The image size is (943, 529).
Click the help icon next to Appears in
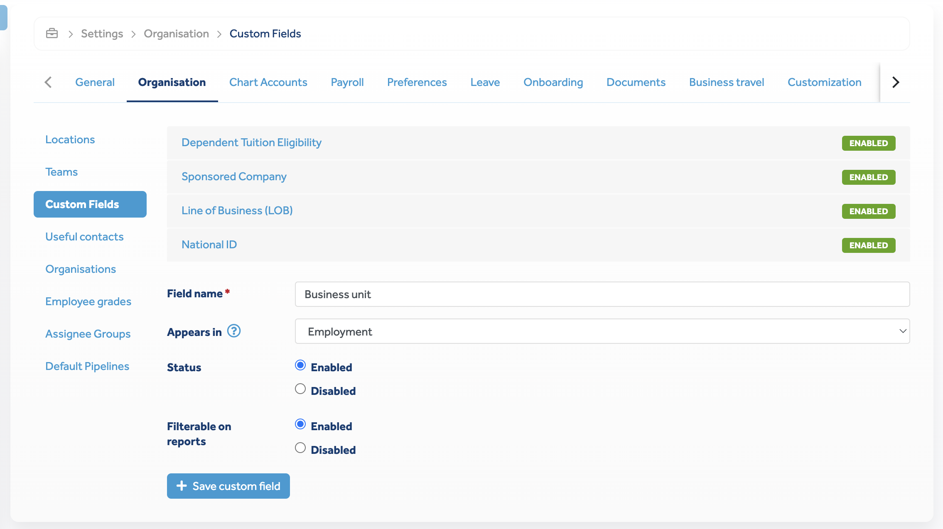click(x=234, y=331)
